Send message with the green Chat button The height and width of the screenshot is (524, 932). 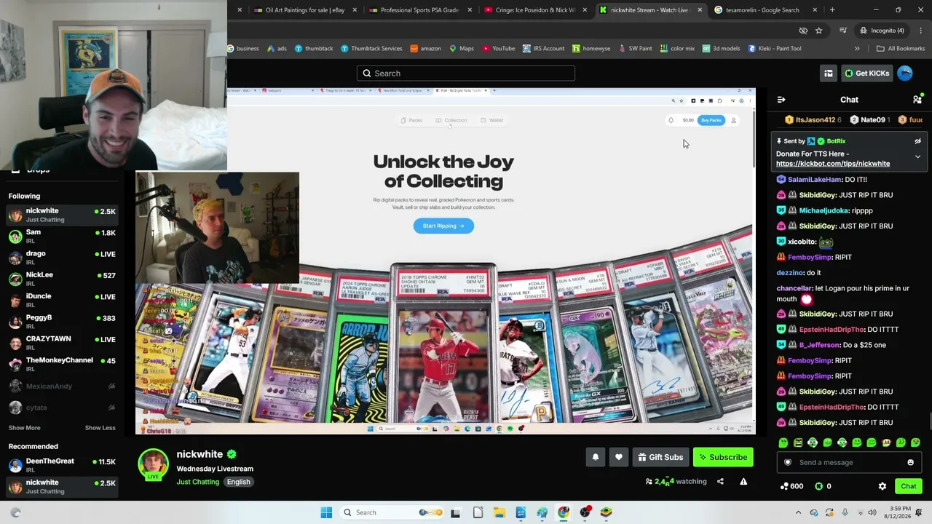[x=909, y=486]
